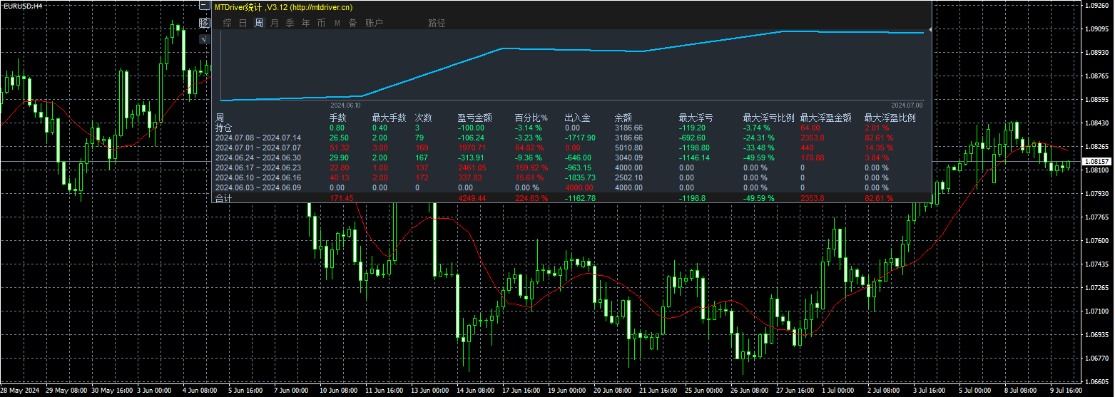
Task: Select week row 2024.06.24 ~ 2024.06.30
Action: (258, 158)
